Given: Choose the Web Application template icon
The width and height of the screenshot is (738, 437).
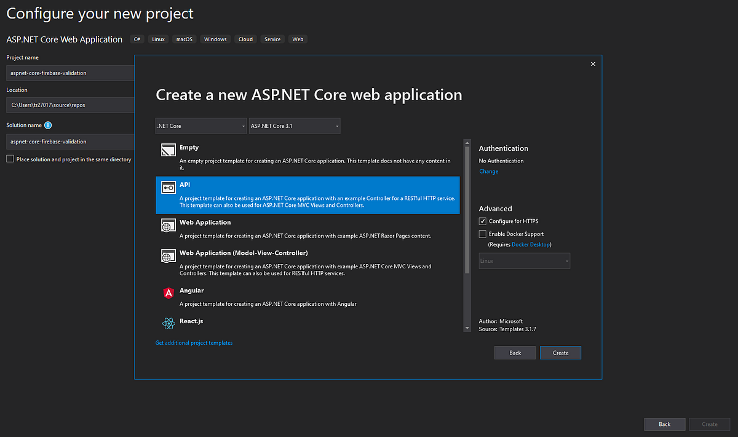Looking at the screenshot, I should [169, 225].
